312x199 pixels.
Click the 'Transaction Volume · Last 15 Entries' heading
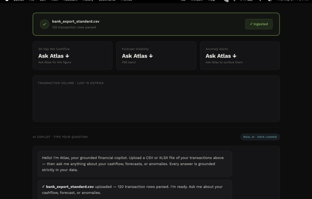coord(70,83)
